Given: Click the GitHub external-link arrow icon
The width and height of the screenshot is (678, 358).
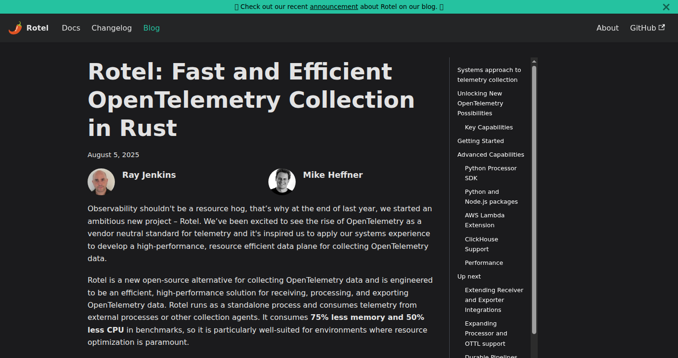Looking at the screenshot, I should tap(662, 27).
